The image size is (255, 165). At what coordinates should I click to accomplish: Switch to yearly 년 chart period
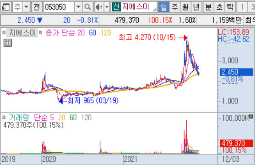[196, 7]
